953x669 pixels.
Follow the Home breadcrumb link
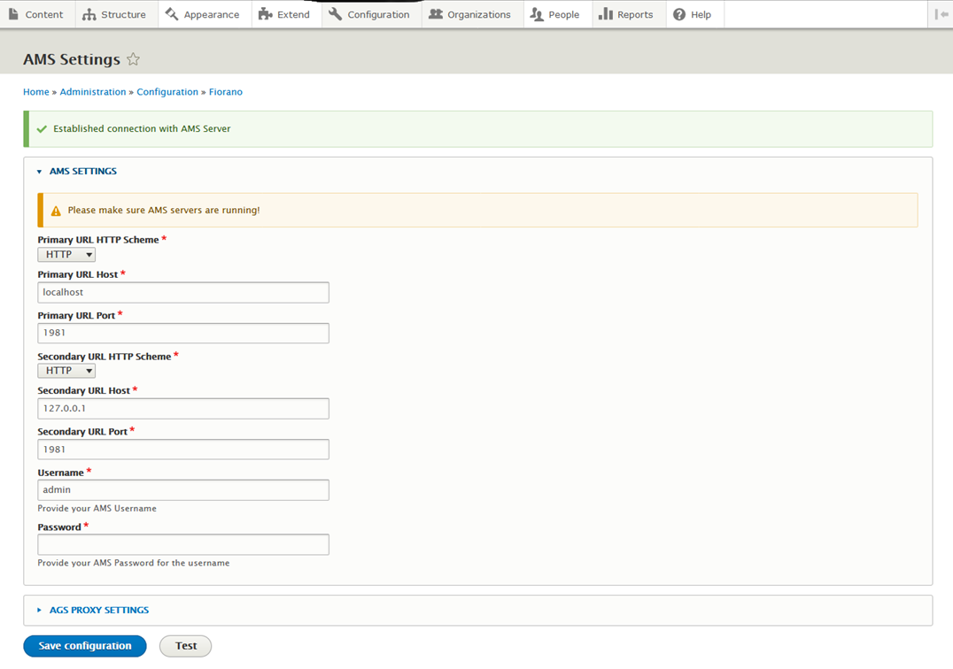36,92
